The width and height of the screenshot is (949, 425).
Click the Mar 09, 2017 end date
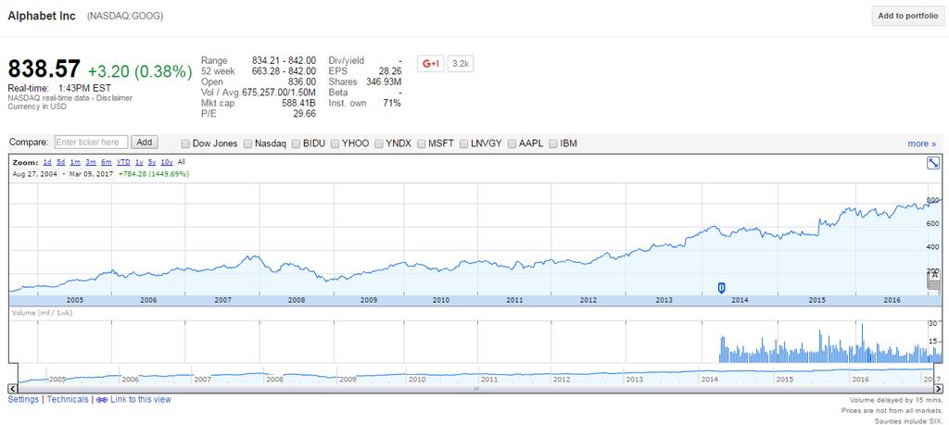point(92,174)
